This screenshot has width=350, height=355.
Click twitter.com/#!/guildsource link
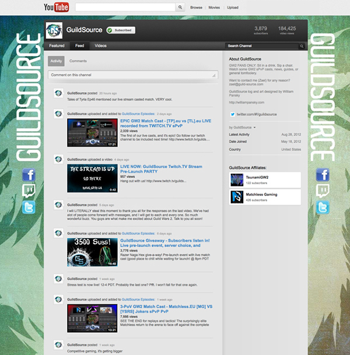[x=257, y=114]
